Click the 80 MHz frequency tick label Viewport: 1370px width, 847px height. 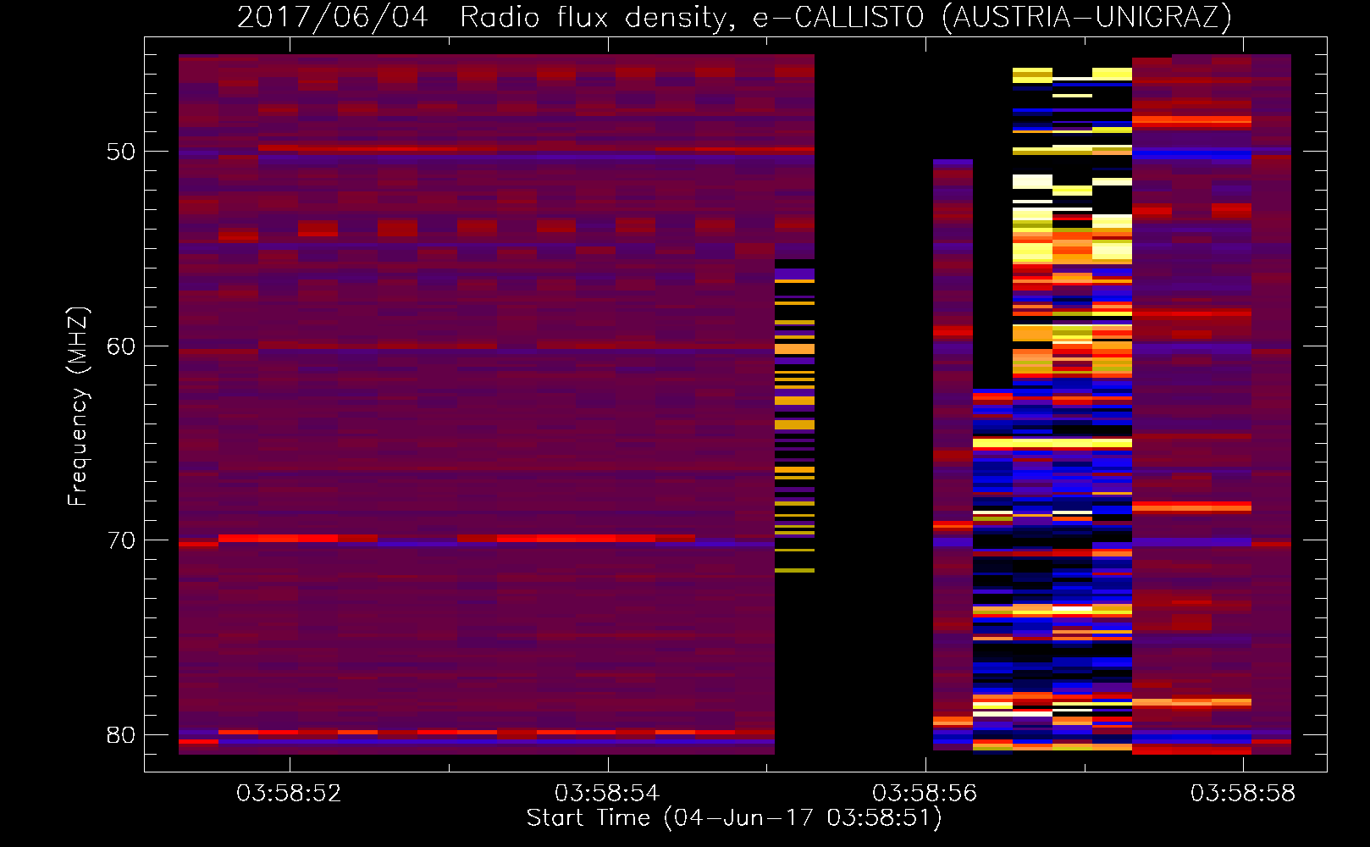coord(121,735)
